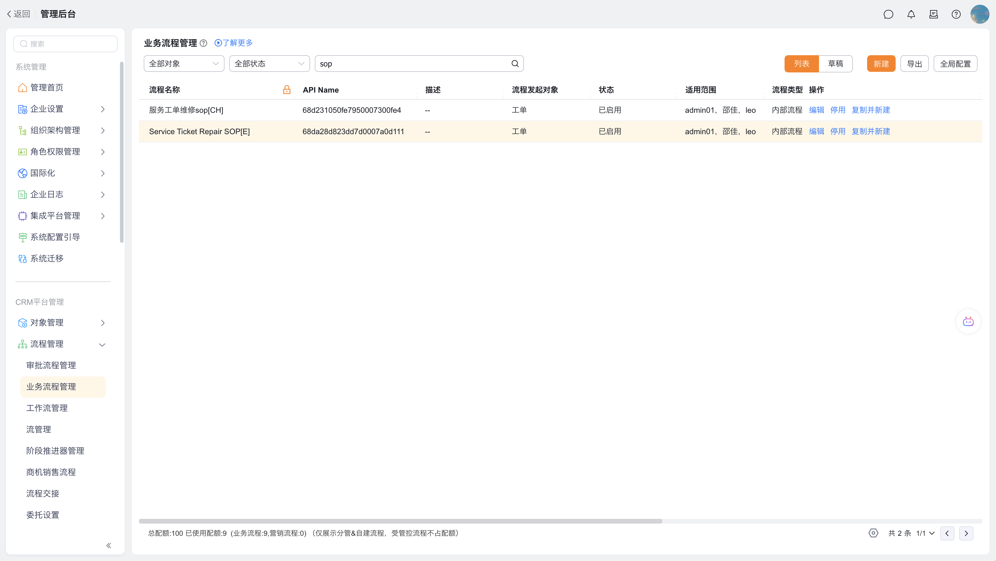Click the table column settings icon
996x561 pixels.
click(873, 533)
